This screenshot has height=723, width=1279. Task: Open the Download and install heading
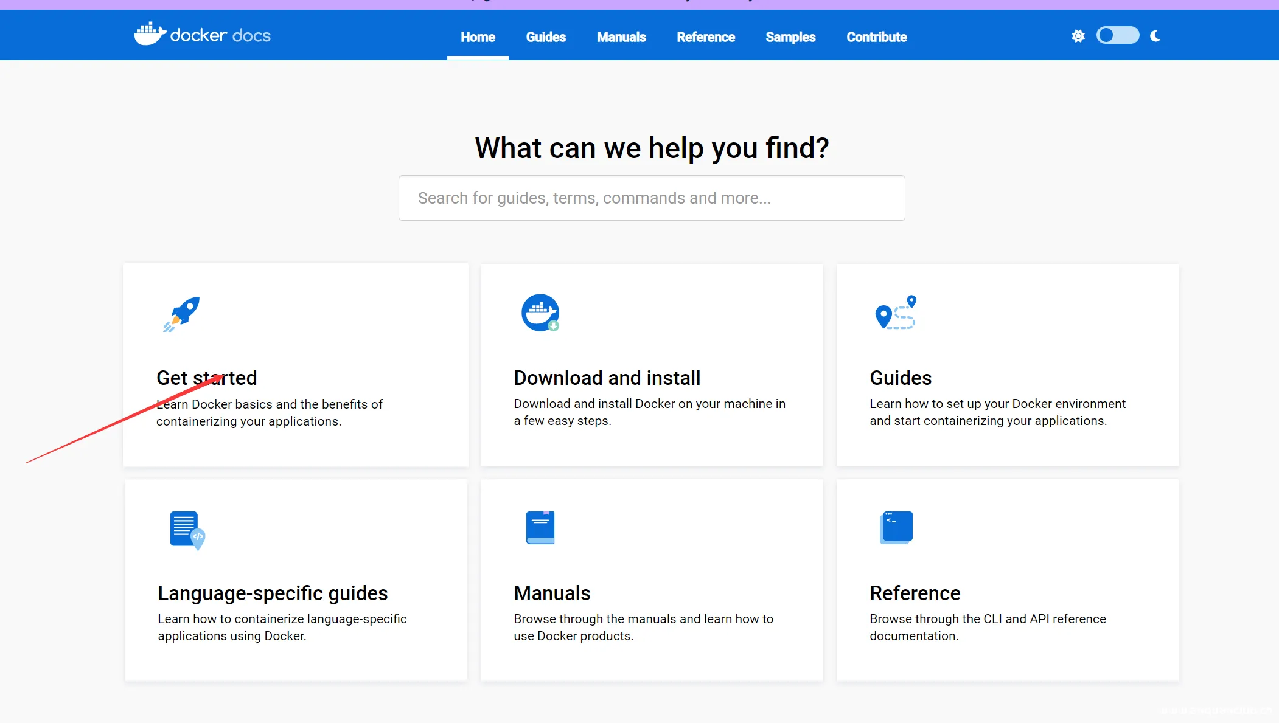click(607, 378)
